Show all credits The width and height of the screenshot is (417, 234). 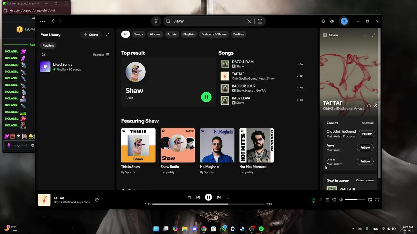[x=367, y=123]
